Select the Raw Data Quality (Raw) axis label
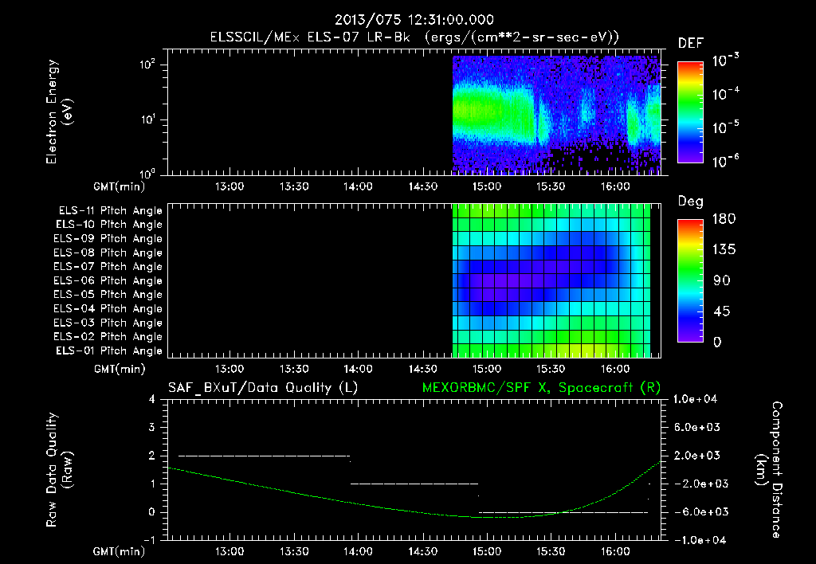 click(59, 470)
